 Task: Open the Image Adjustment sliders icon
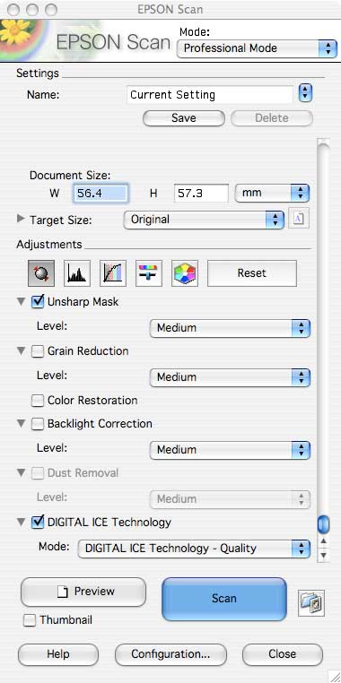click(x=149, y=273)
